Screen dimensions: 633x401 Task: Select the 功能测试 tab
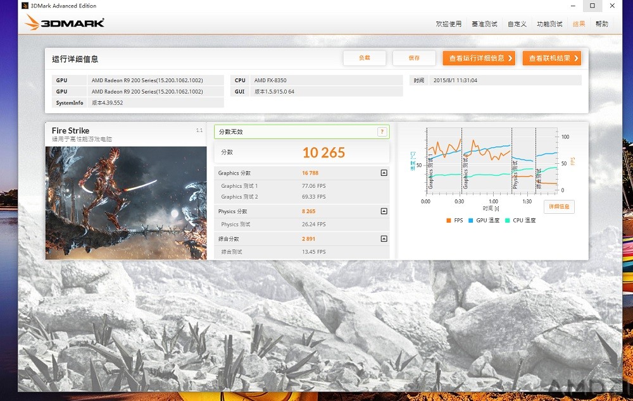click(x=549, y=24)
